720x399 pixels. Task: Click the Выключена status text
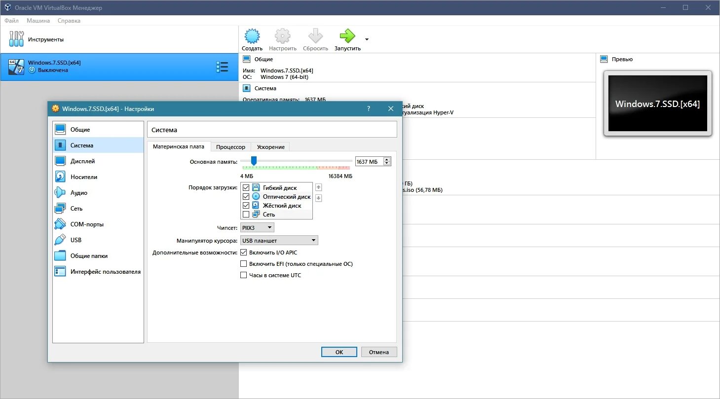point(53,70)
